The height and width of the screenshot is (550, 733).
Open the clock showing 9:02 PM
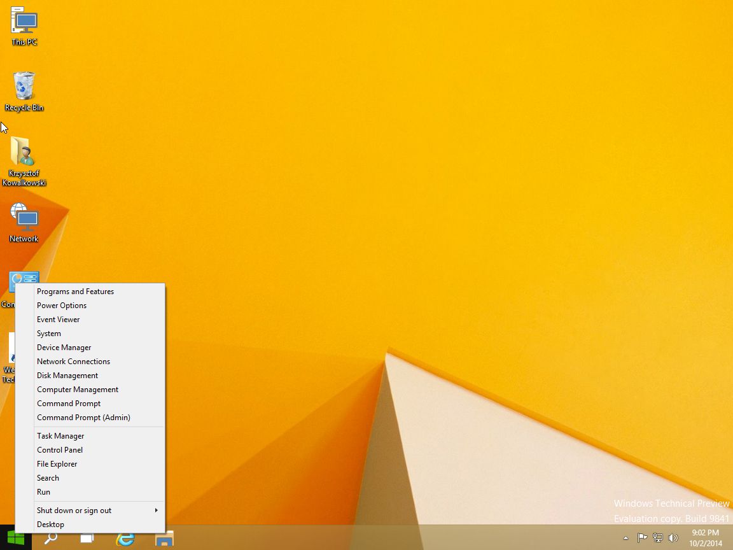pos(706,538)
